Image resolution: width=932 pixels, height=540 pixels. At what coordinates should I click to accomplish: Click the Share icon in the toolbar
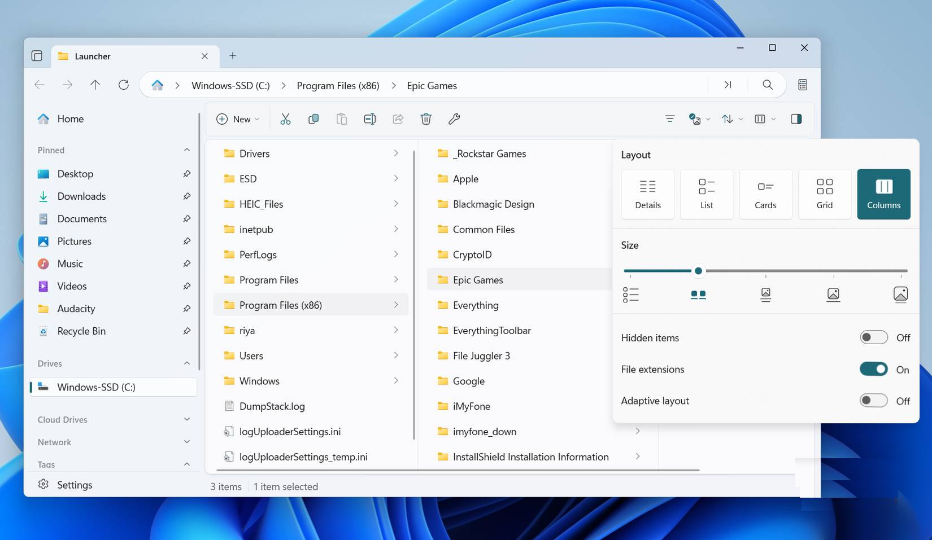pyautogui.click(x=398, y=119)
